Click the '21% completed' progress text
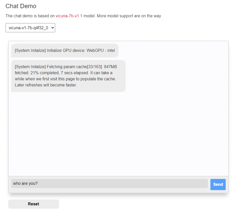243x213 pixels. tap(45, 73)
